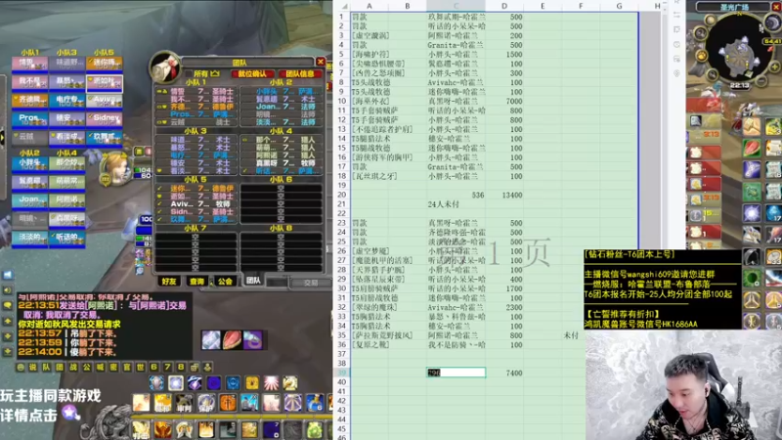Tick the 所有 checkbox in raid panel
The image size is (782, 440).
pos(189,74)
